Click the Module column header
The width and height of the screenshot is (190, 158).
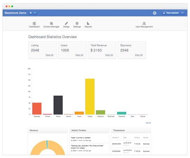[146, 138]
